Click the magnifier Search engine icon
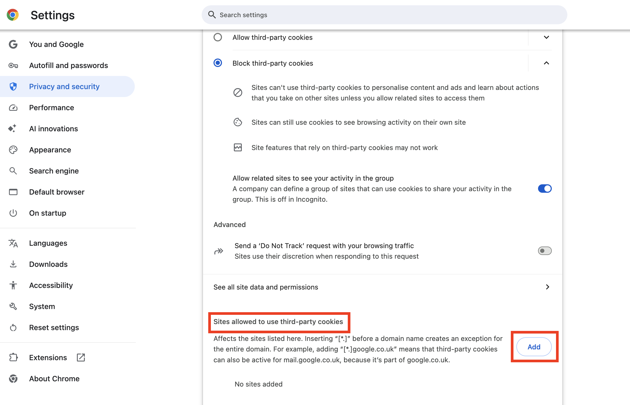The height and width of the screenshot is (405, 630). click(x=13, y=171)
